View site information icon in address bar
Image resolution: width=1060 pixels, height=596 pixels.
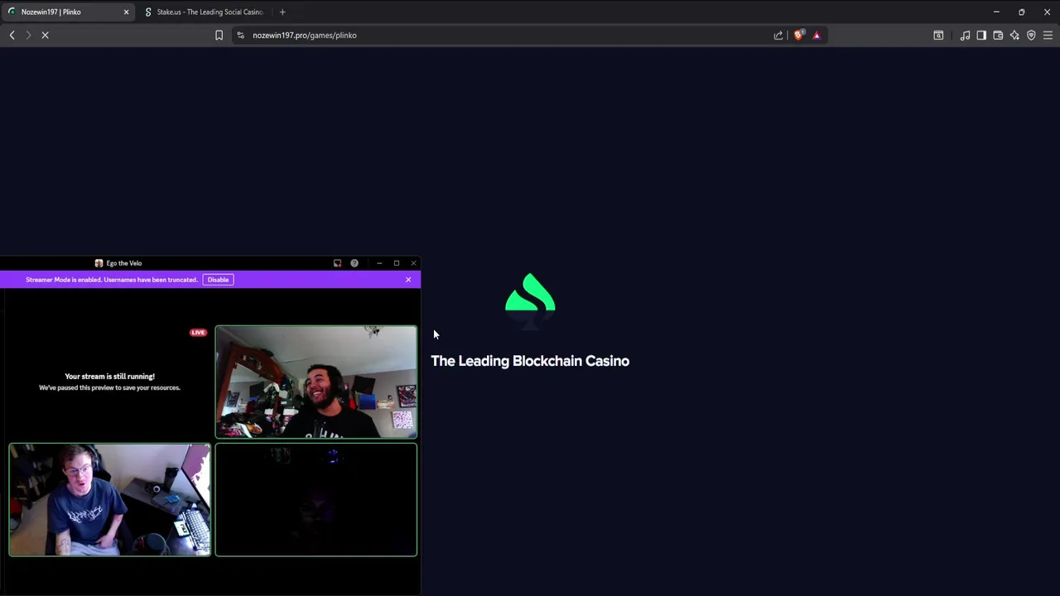click(240, 35)
